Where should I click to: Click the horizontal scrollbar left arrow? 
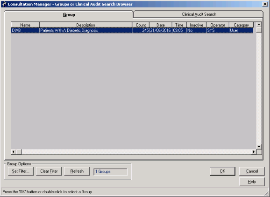point(14,152)
